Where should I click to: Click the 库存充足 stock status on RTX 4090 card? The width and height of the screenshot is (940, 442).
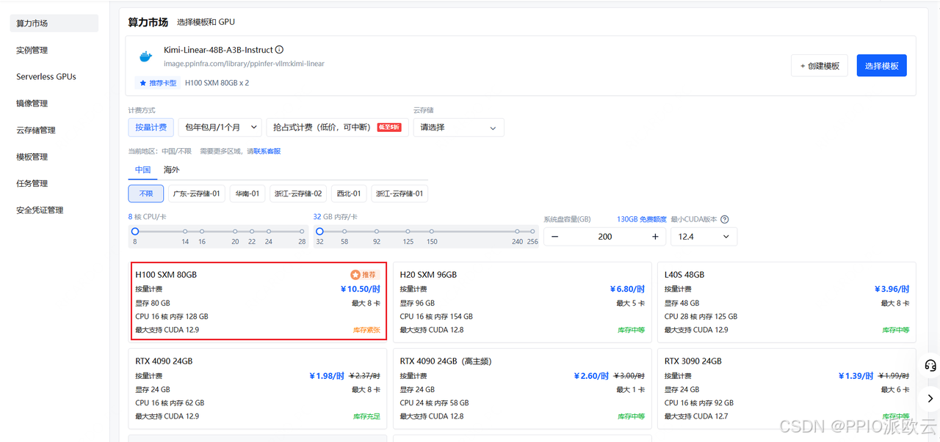[366, 416]
